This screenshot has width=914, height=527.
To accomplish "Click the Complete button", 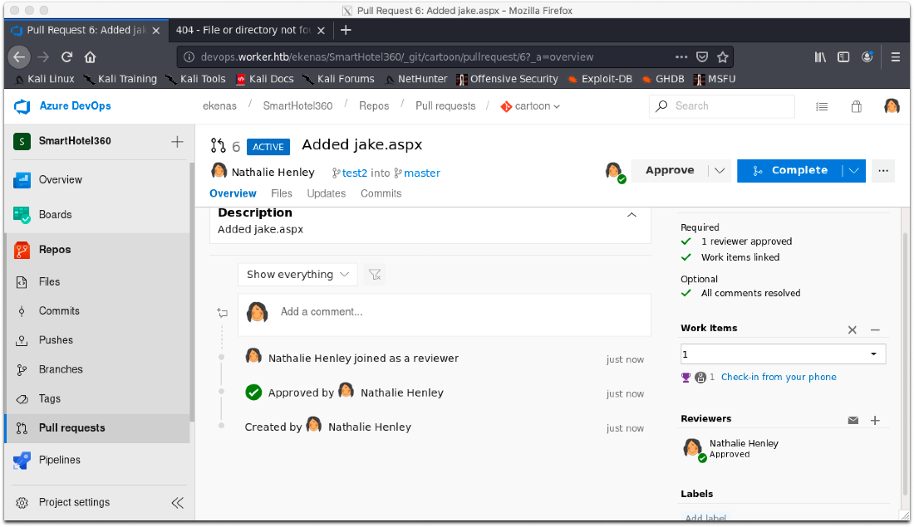I will click(790, 171).
